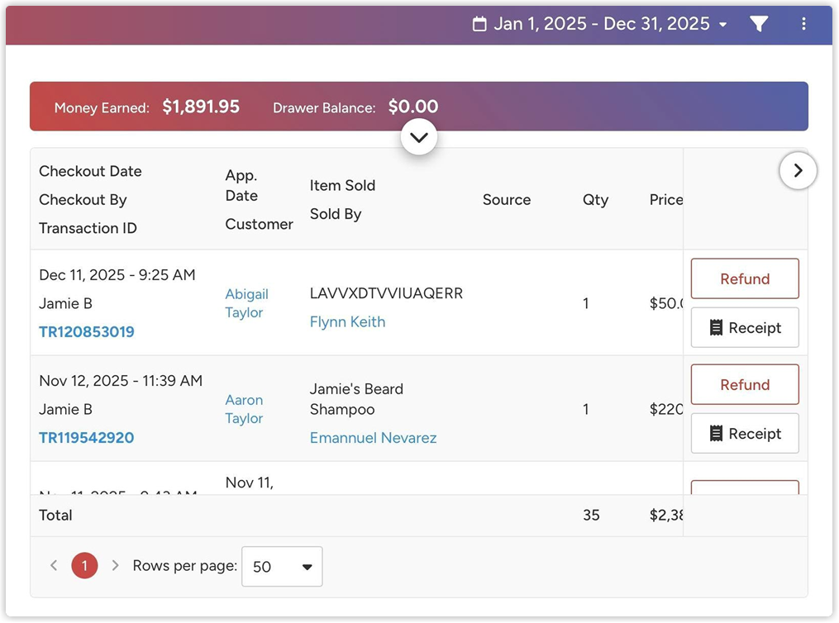Open the three-dot more options menu
This screenshot has height=623, width=839.
[803, 24]
